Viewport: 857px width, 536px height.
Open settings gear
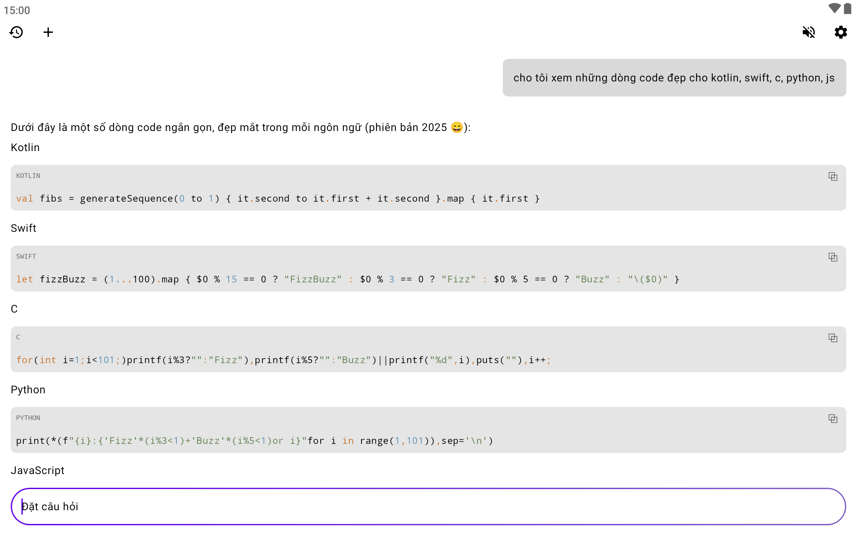point(840,32)
